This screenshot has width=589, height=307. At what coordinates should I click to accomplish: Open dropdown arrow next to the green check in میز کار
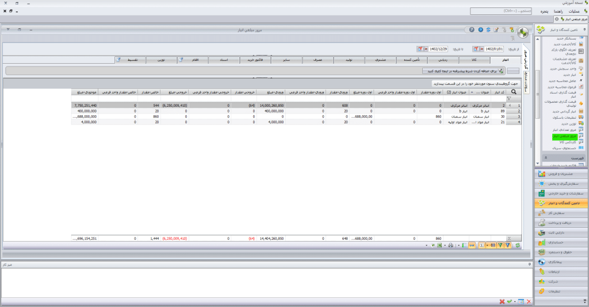point(515,301)
